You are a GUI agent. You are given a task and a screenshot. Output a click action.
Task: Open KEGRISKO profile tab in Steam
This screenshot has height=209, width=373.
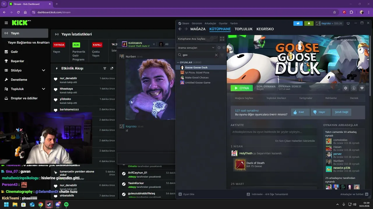pyautogui.click(x=265, y=29)
